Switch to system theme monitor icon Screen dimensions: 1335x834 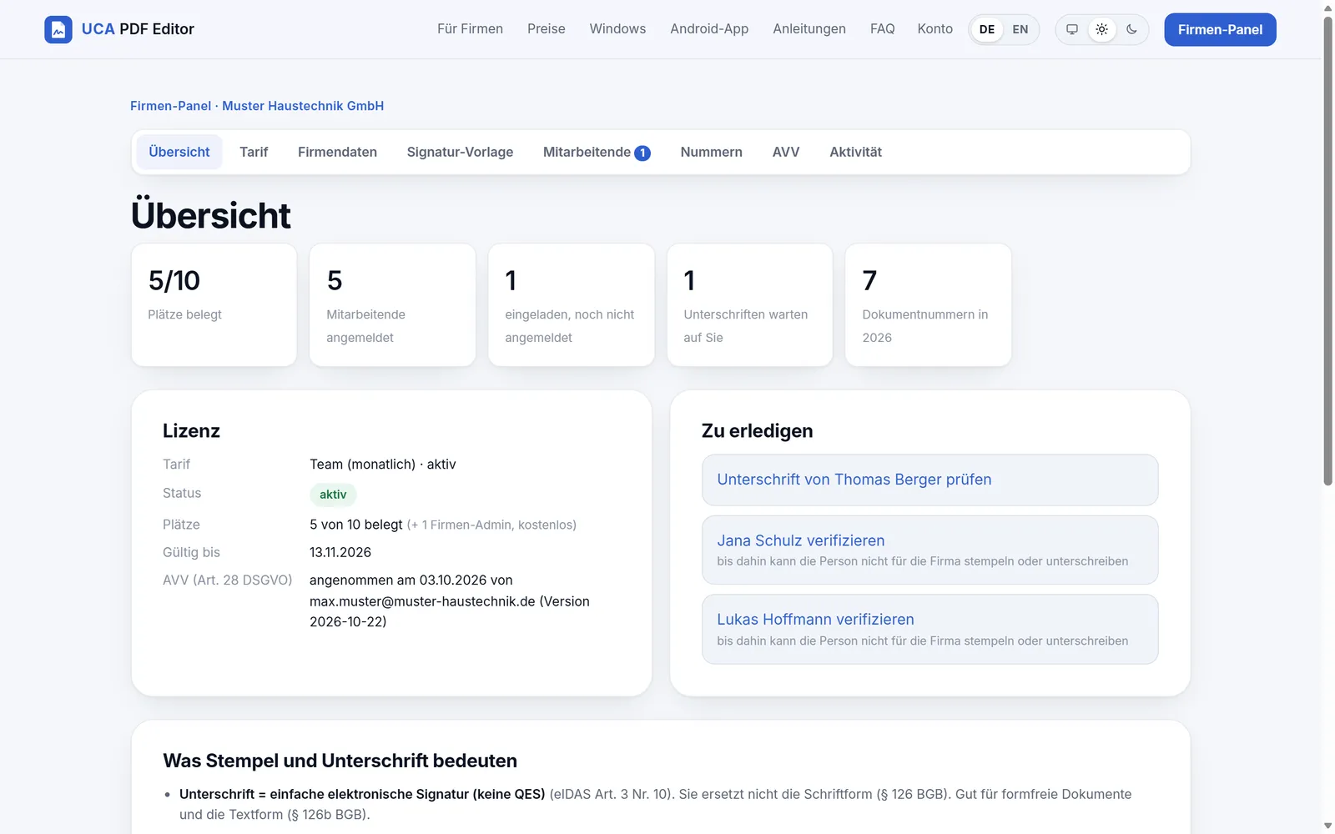click(x=1072, y=29)
